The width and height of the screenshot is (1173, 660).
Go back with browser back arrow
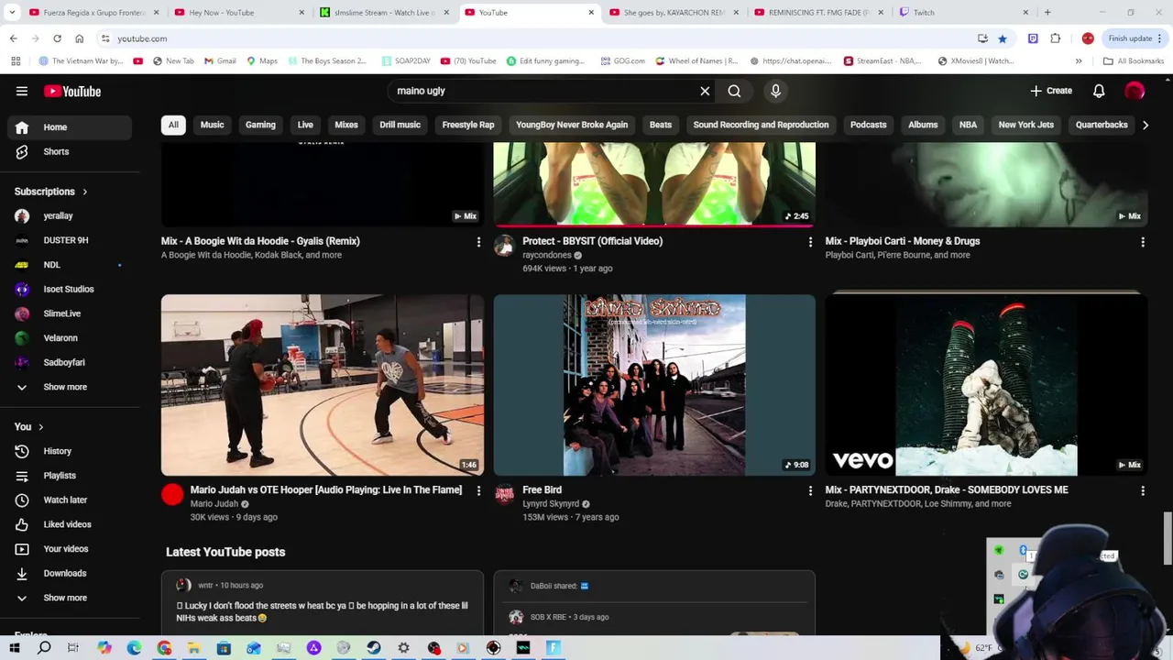(x=13, y=38)
